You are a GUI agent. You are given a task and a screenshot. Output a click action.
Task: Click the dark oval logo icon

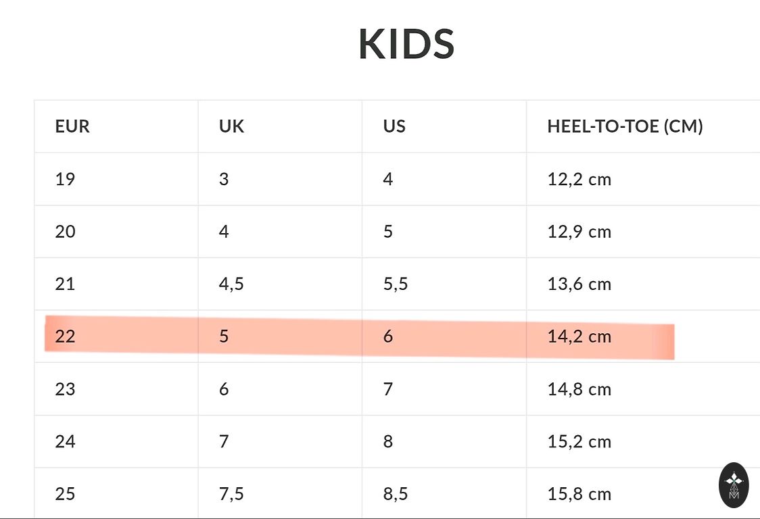734,485
